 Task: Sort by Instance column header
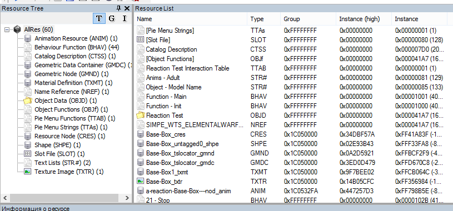419,19
